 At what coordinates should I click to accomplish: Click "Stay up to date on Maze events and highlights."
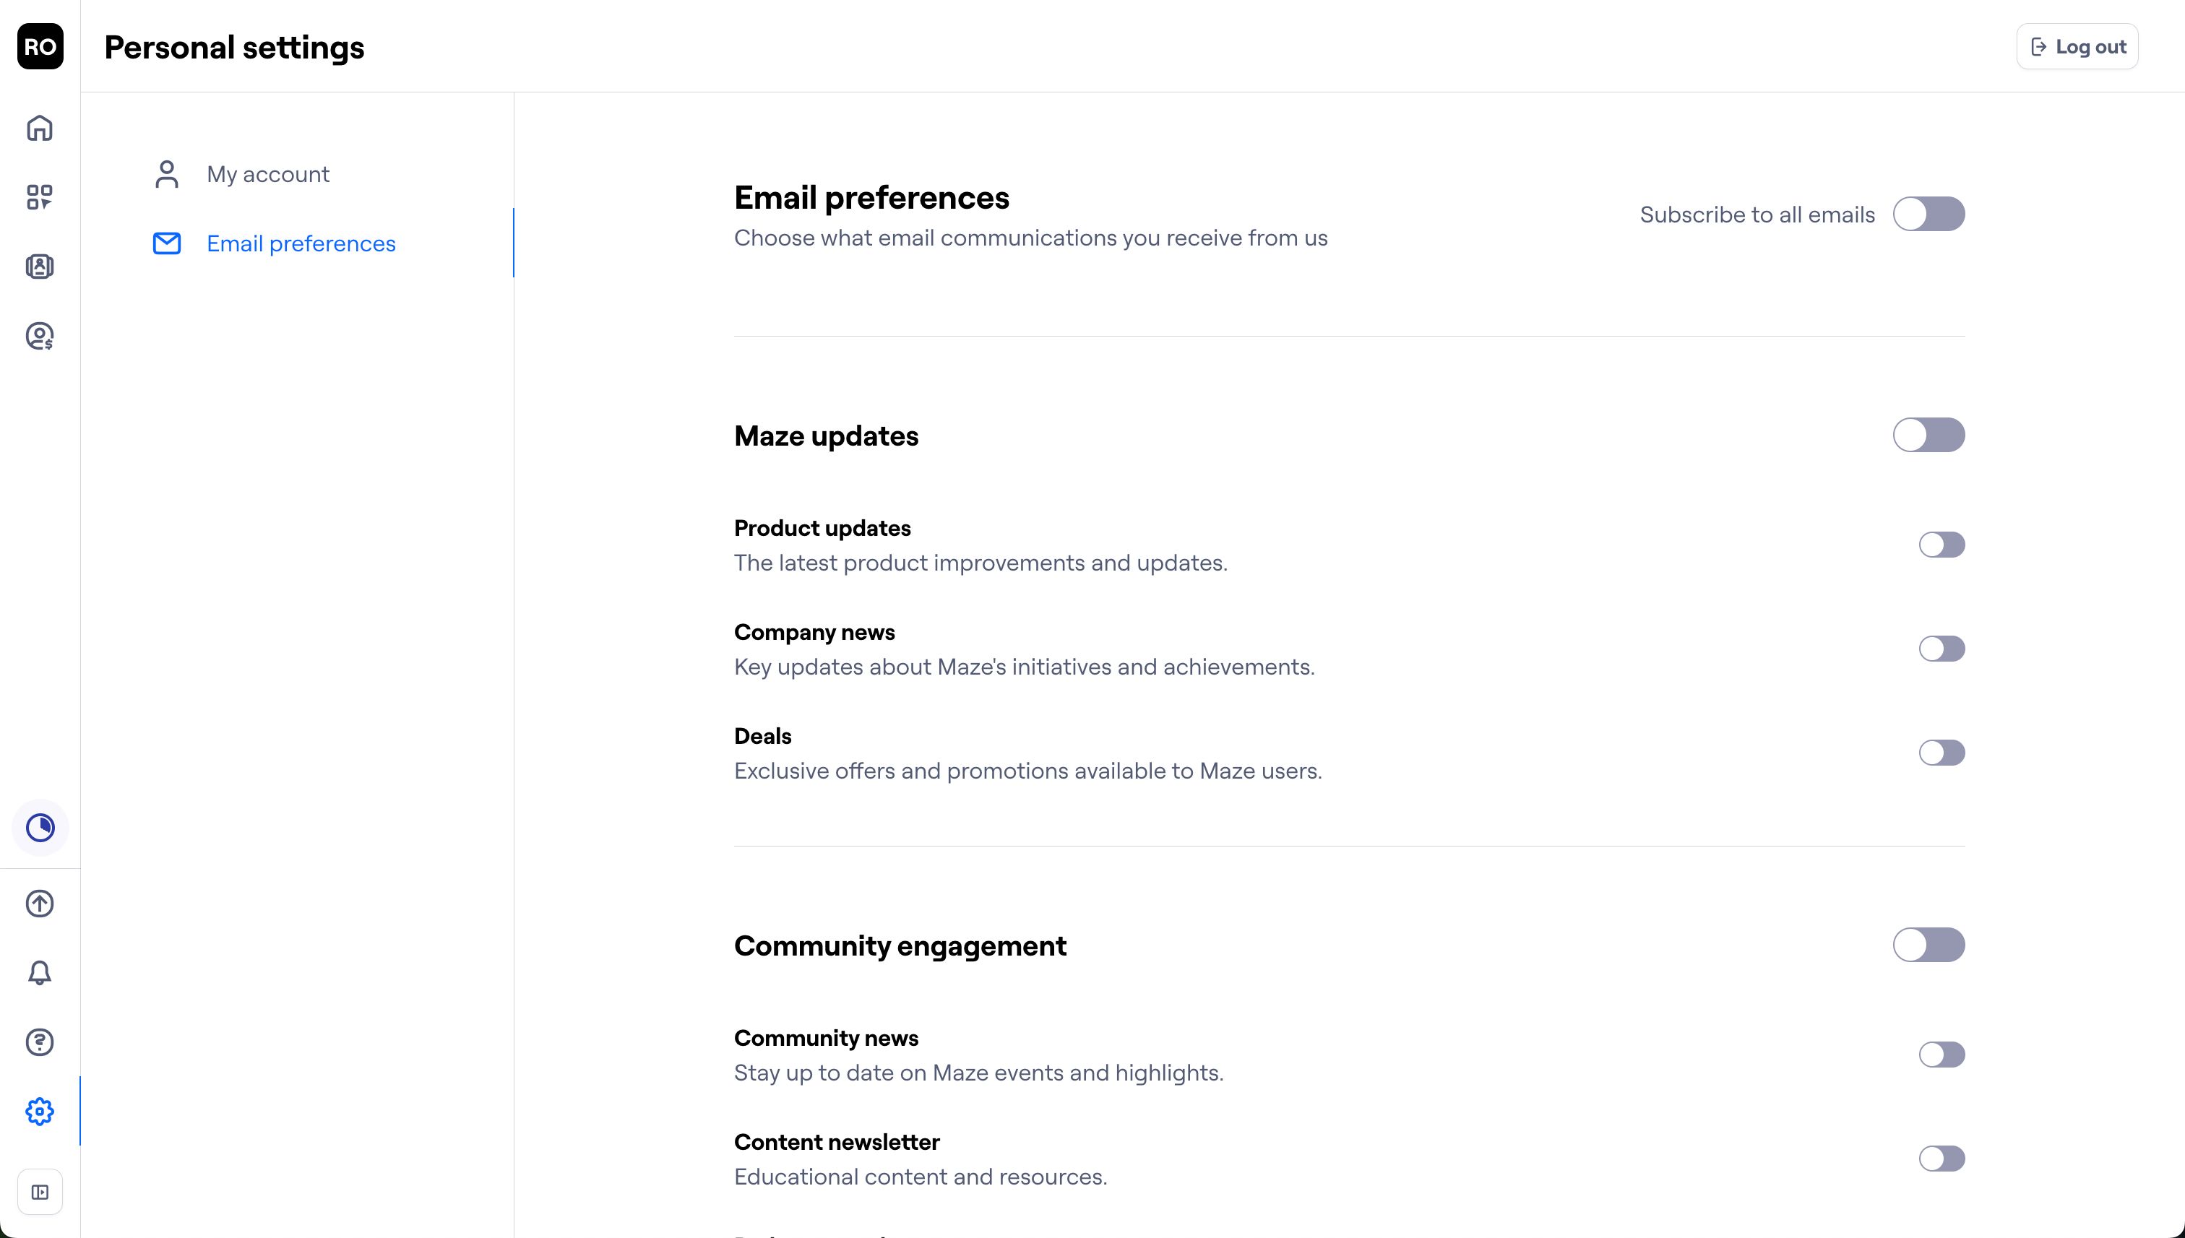[x=979, y=1073]
